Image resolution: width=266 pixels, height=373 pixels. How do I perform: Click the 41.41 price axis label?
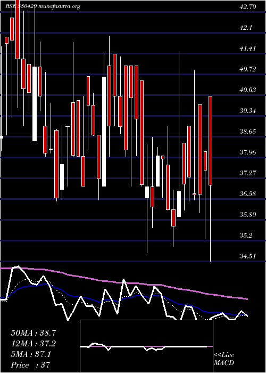[248, 48]
